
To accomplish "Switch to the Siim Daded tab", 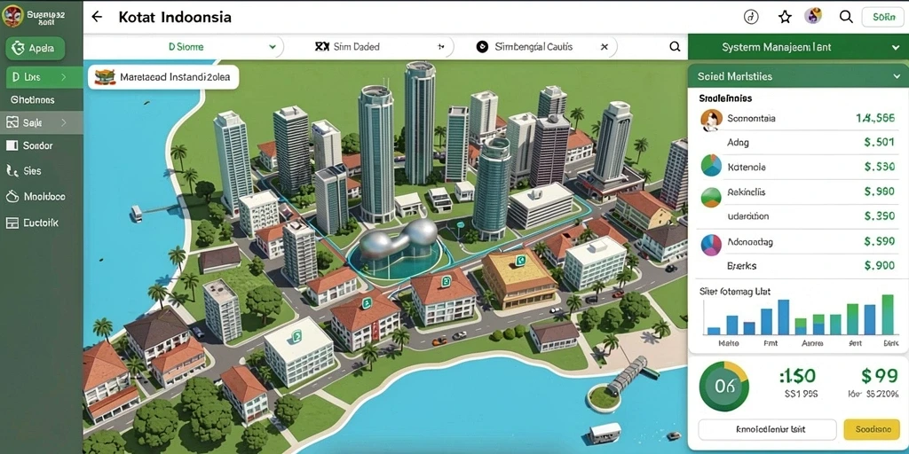I will point(356,47).
